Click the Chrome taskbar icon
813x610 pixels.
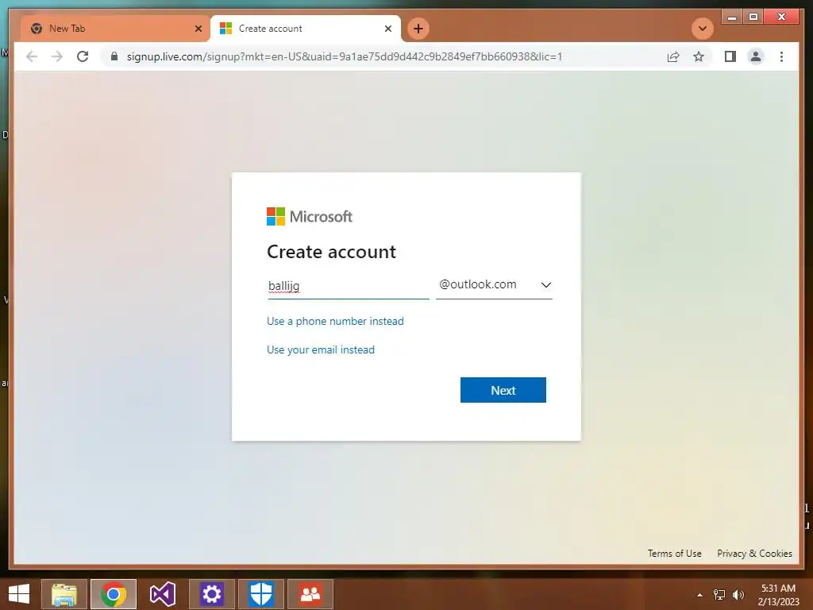pyautogui.click(x=114, y=594)
